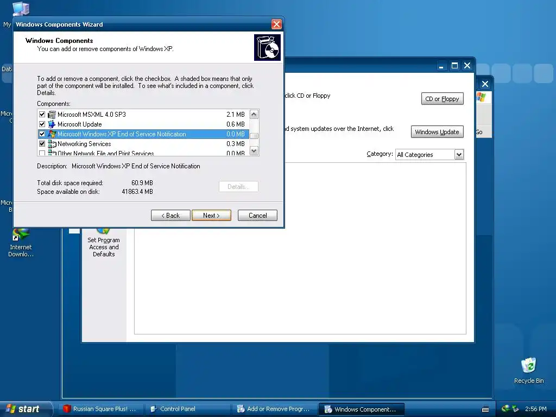Open the Recycle Bin desktop icon
Image resolution: width=556 pixels, height=417 pixels.
click(529, 370)
